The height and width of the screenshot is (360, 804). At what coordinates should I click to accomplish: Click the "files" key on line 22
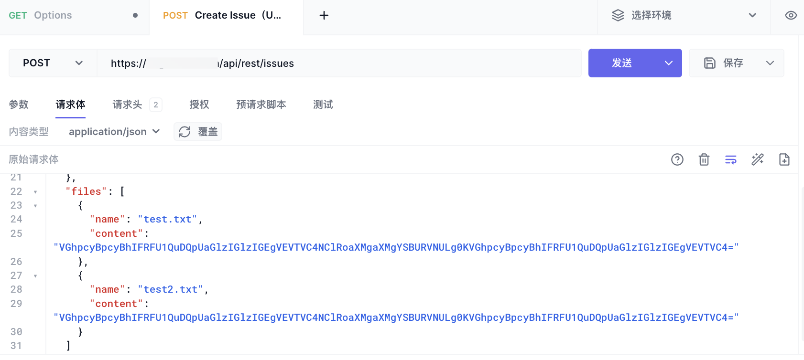86,191
